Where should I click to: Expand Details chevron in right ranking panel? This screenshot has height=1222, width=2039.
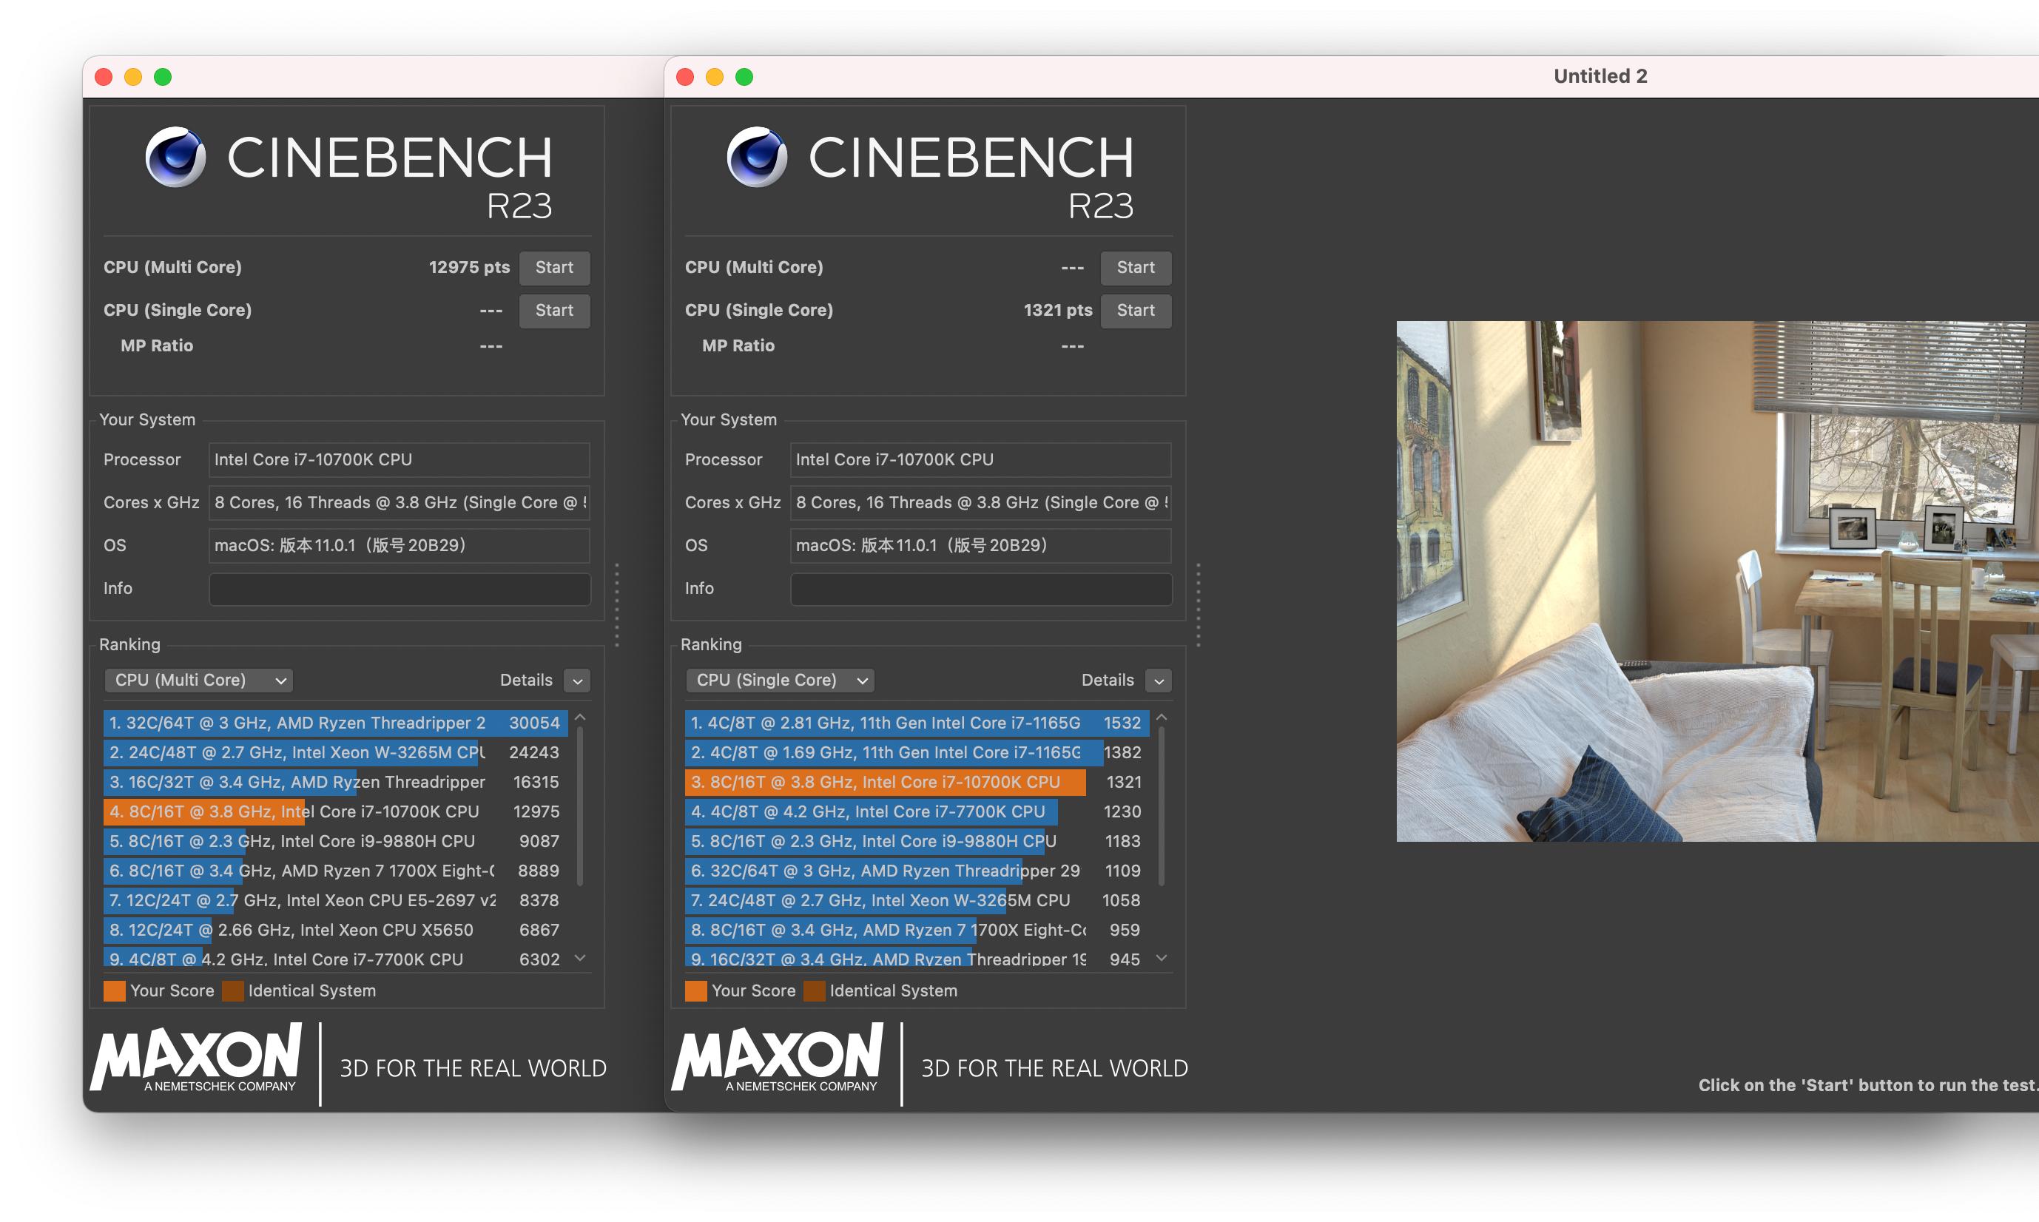click(x=1159, y=681)
